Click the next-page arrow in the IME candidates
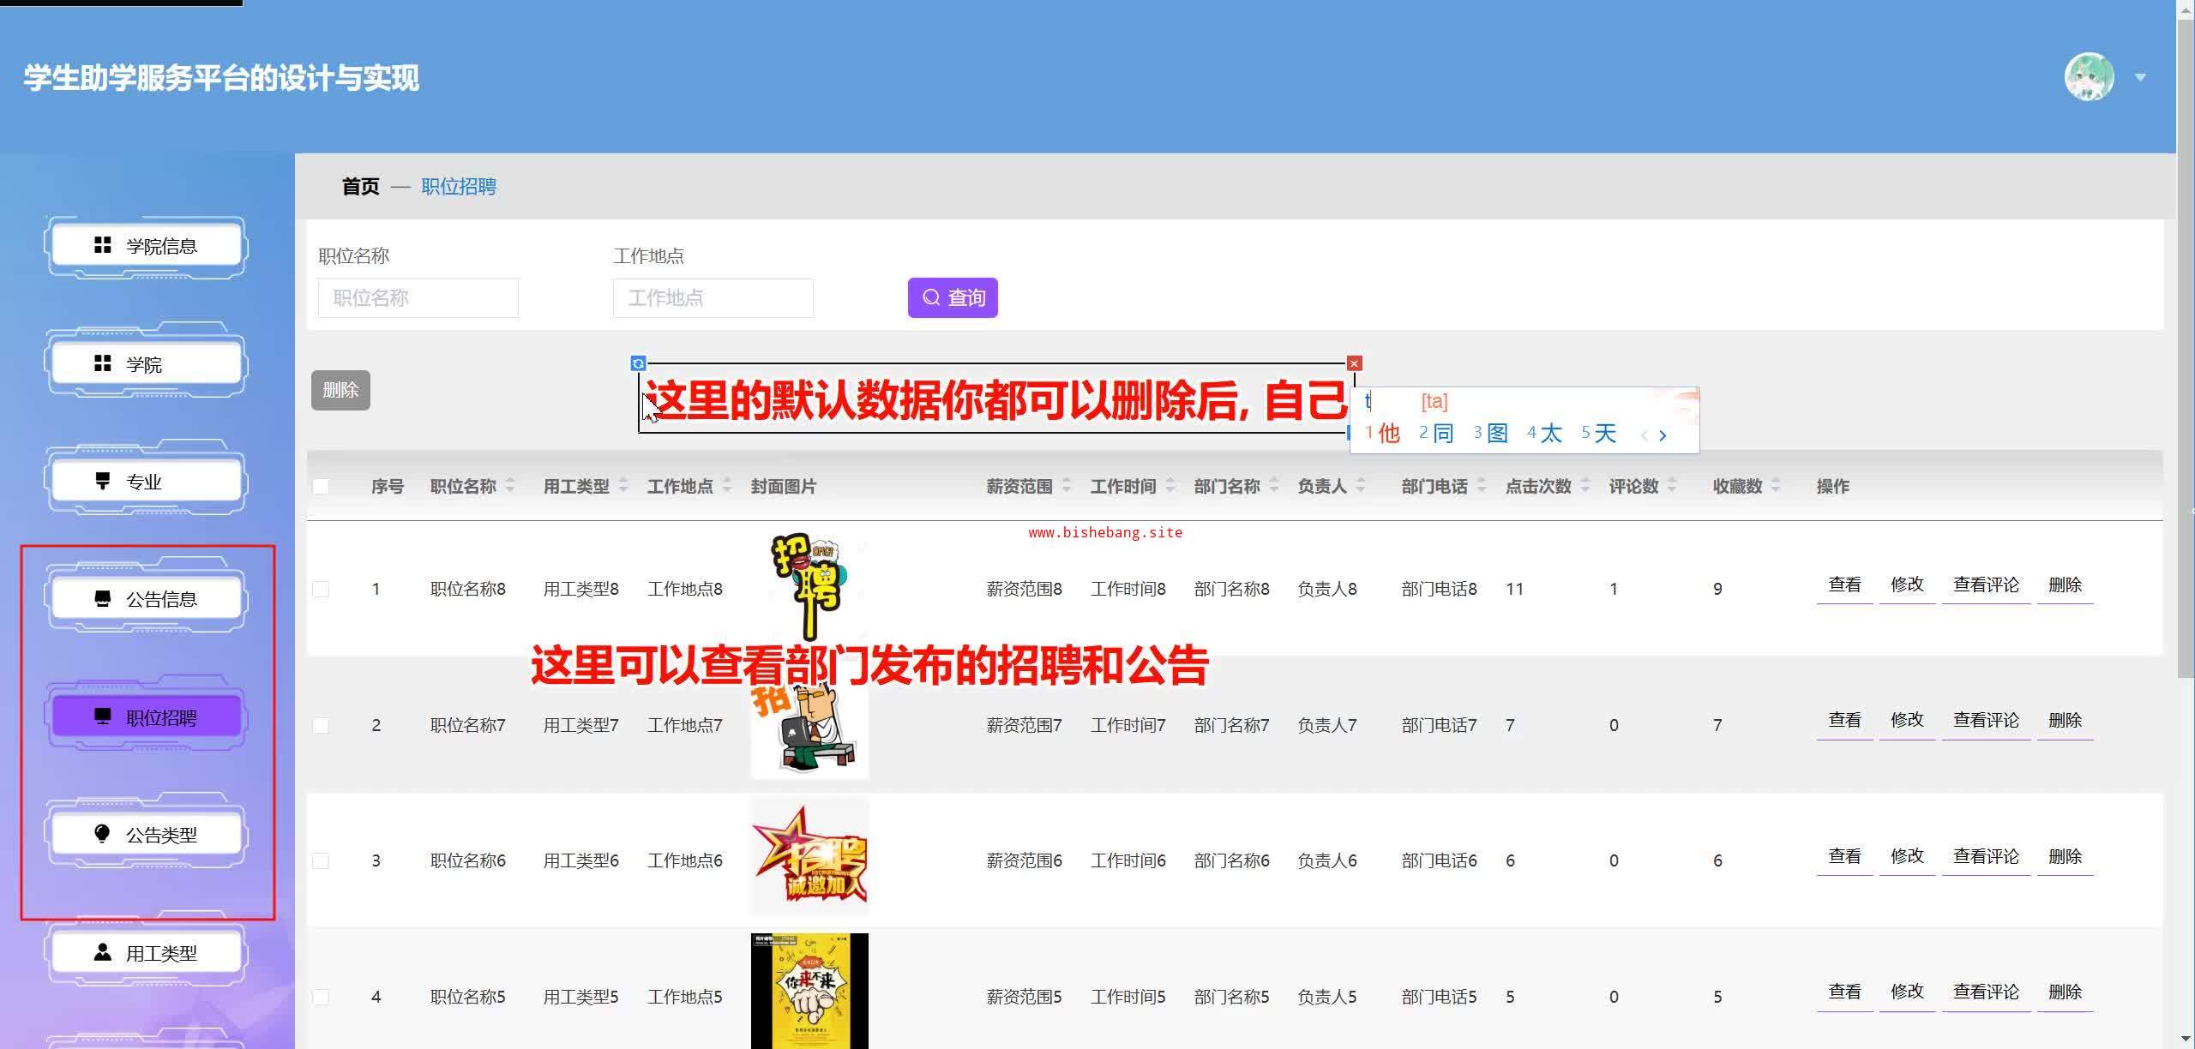 click(x=1663, y=435)
